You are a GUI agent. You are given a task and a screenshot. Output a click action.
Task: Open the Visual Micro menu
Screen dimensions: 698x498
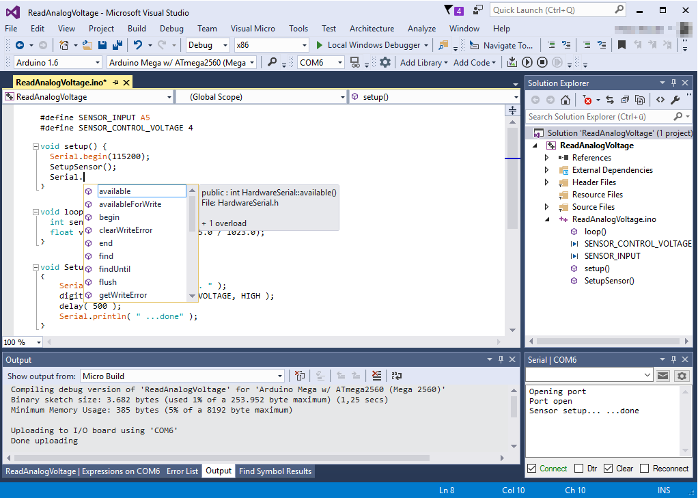pos(253,29)
